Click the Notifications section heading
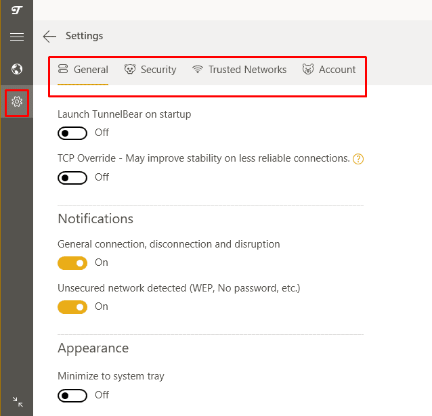Viewport: 432px width, 416px height. (x=95, y=219)
